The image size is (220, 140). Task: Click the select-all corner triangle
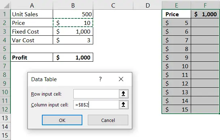click(7, 6)
